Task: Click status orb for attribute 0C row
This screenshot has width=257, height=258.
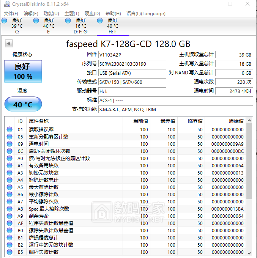Action: pyautogui.click(x=9, y=151)
